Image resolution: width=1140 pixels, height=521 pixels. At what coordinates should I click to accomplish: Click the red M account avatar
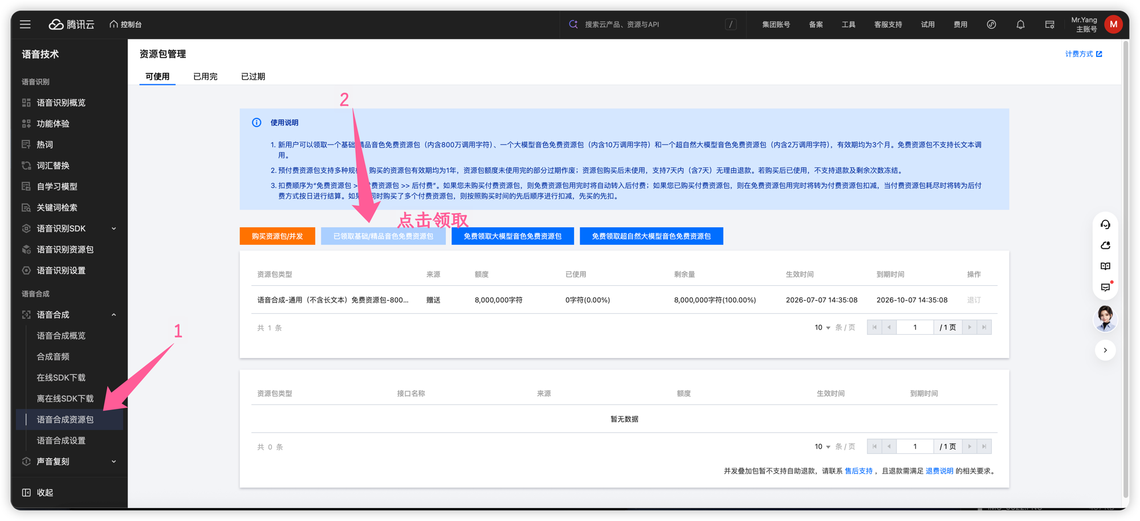click(1113, 24)
